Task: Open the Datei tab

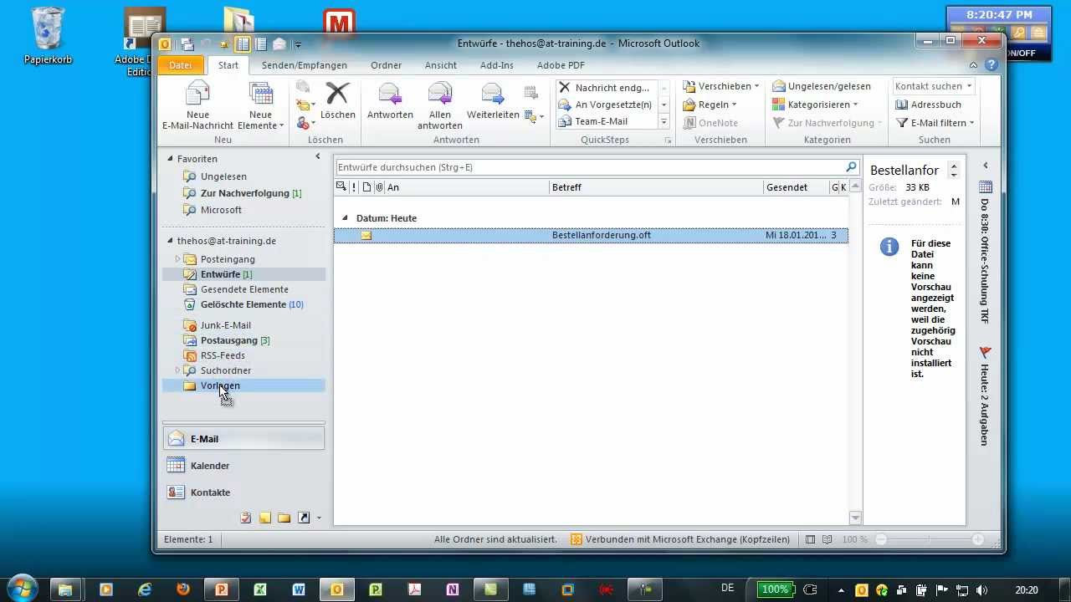Action: (181, 65)
